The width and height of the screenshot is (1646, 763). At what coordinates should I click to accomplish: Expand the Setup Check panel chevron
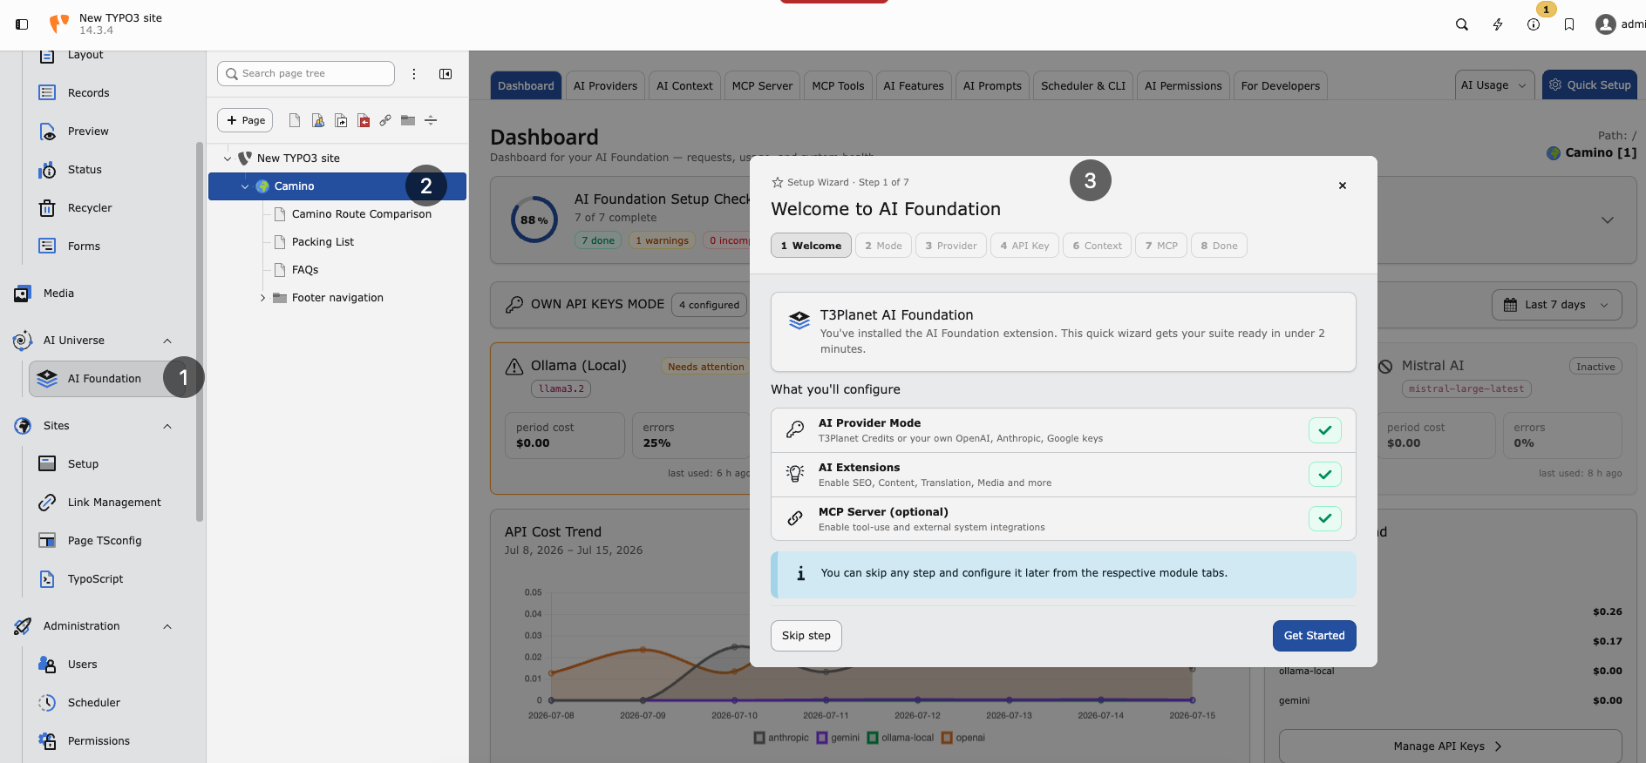1608,220
